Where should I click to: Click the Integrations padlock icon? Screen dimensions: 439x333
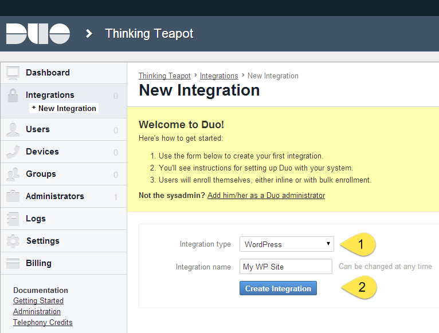click(13, 96)
